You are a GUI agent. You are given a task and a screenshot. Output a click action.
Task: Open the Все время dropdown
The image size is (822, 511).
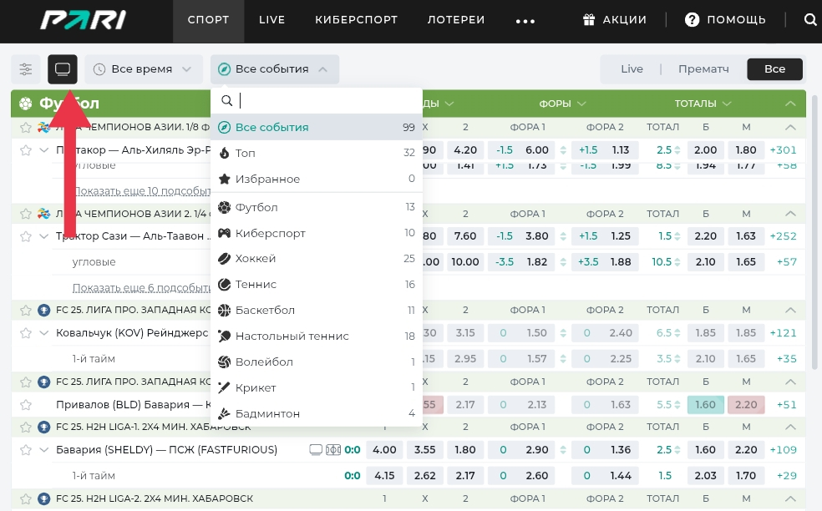[144, 69]
